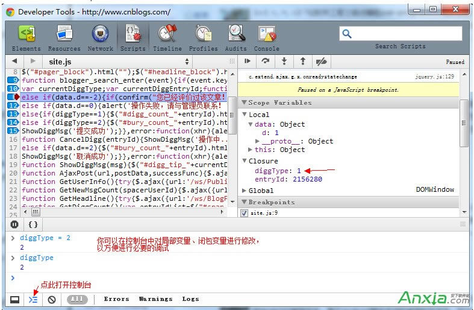Toggle breakpoint on line 10

[x=13, y=89]
